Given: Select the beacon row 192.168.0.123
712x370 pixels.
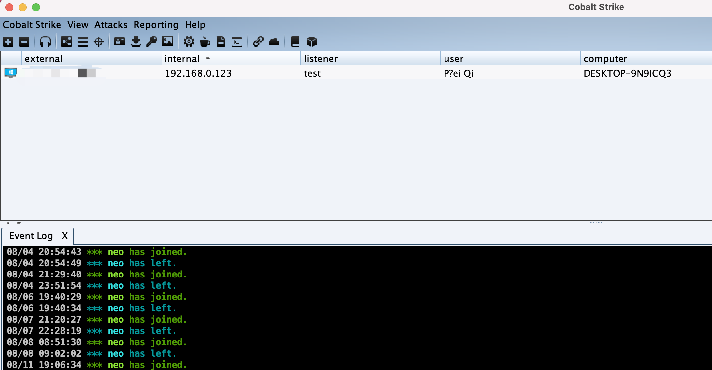Looking at the screenshot, I should (x=198, y=73).
